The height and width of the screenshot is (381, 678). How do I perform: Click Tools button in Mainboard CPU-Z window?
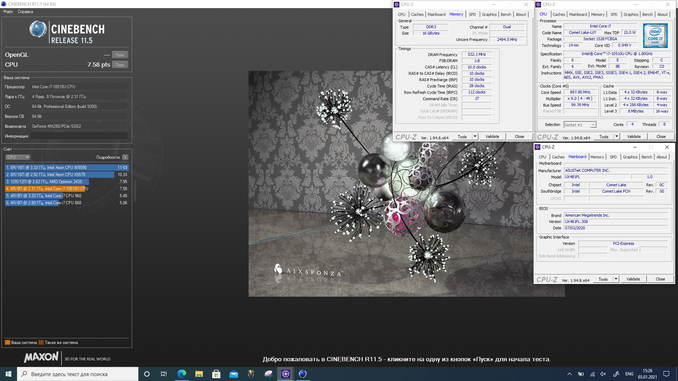[x=603, y=279]
